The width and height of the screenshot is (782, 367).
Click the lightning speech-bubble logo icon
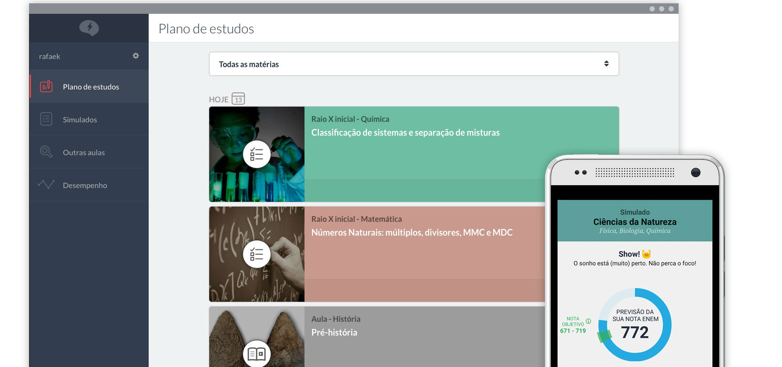[89, 28]
